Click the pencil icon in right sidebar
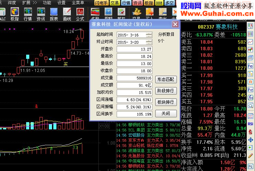The width and height of the screenshot is (255, 171). [x=251, y=156]
